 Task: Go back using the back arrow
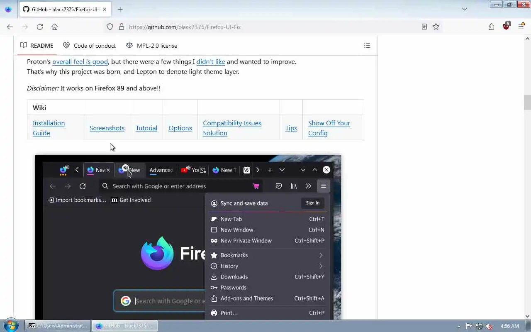10,27
